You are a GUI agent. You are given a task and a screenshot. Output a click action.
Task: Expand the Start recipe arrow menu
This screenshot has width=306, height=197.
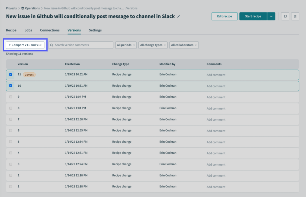coord(271,16)
